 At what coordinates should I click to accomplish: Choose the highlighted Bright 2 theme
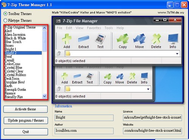pos(23,53)
